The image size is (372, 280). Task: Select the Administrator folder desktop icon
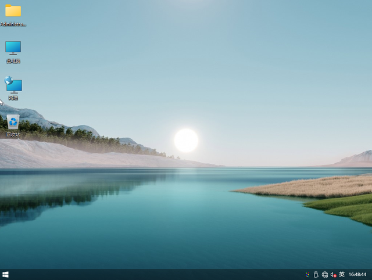[x=13, y=15]
